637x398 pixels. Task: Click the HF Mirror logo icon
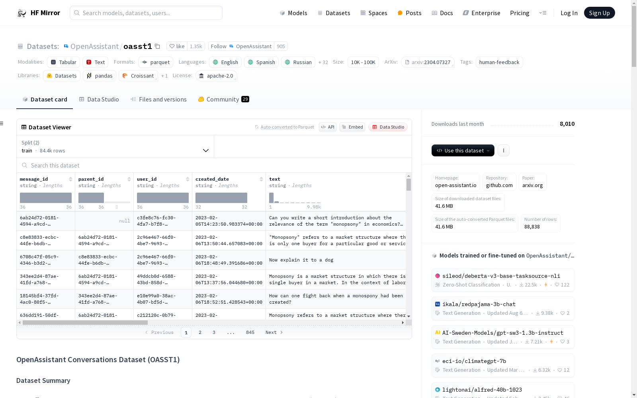(x=22, y=13)
